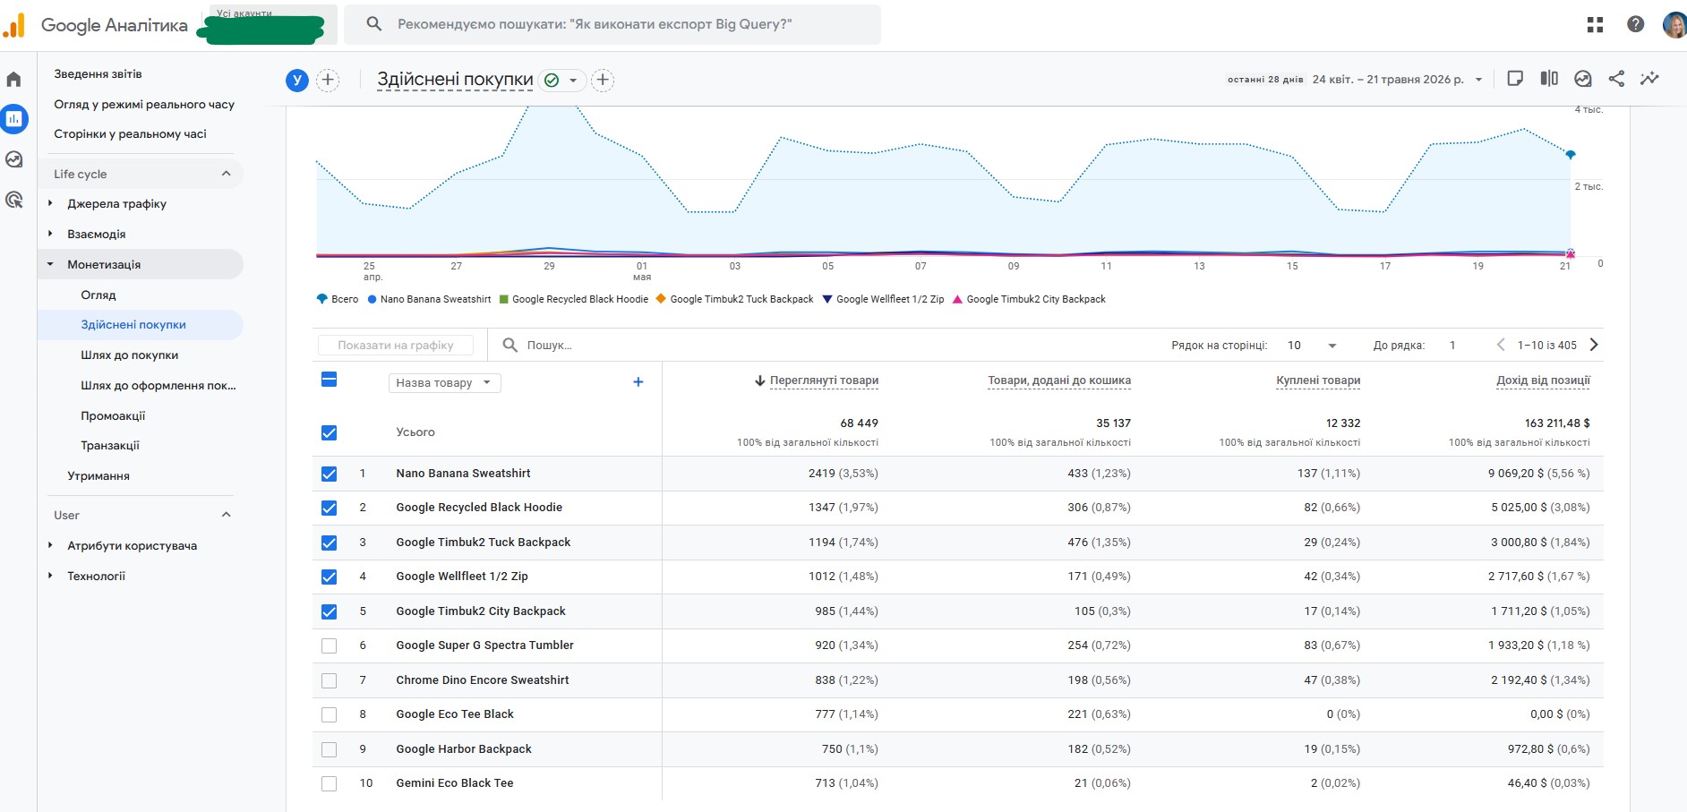Viewport: 1687px width, 812px height.
Task: Collapse the User section
Action: click(227, 515)
